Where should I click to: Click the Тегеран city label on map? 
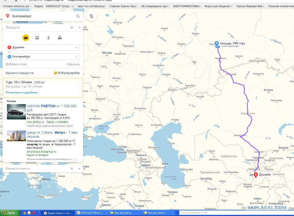pyautogui.click(x=173, y=192)
